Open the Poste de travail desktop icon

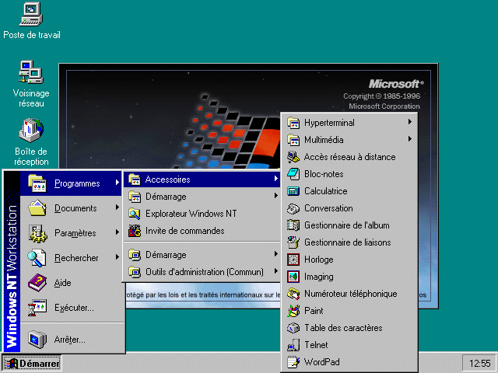click(x=31, y=14)
